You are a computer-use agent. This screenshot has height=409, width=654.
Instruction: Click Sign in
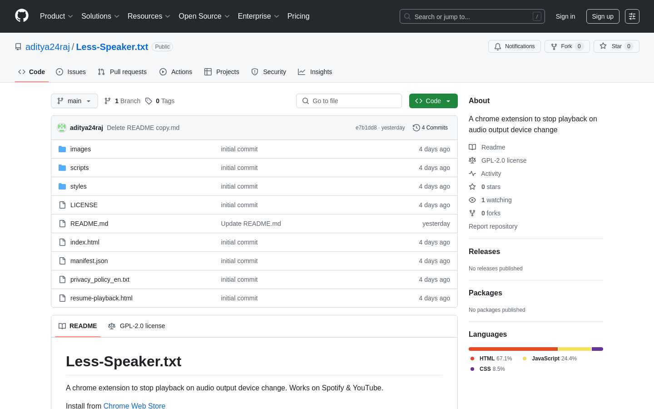[x=565, y=16]
